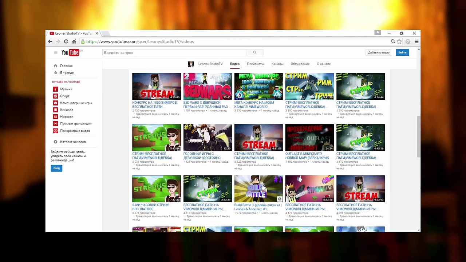
Task: Open title Build Battle Царевна лягушка
Action: coord(258,207)
